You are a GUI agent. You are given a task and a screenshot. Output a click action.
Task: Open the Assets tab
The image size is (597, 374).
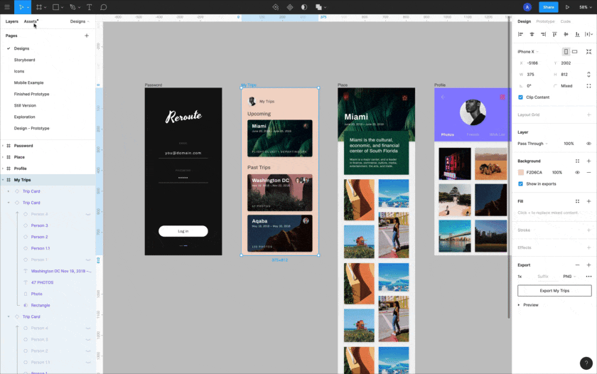pyautogui.click(x=30, y=21)
